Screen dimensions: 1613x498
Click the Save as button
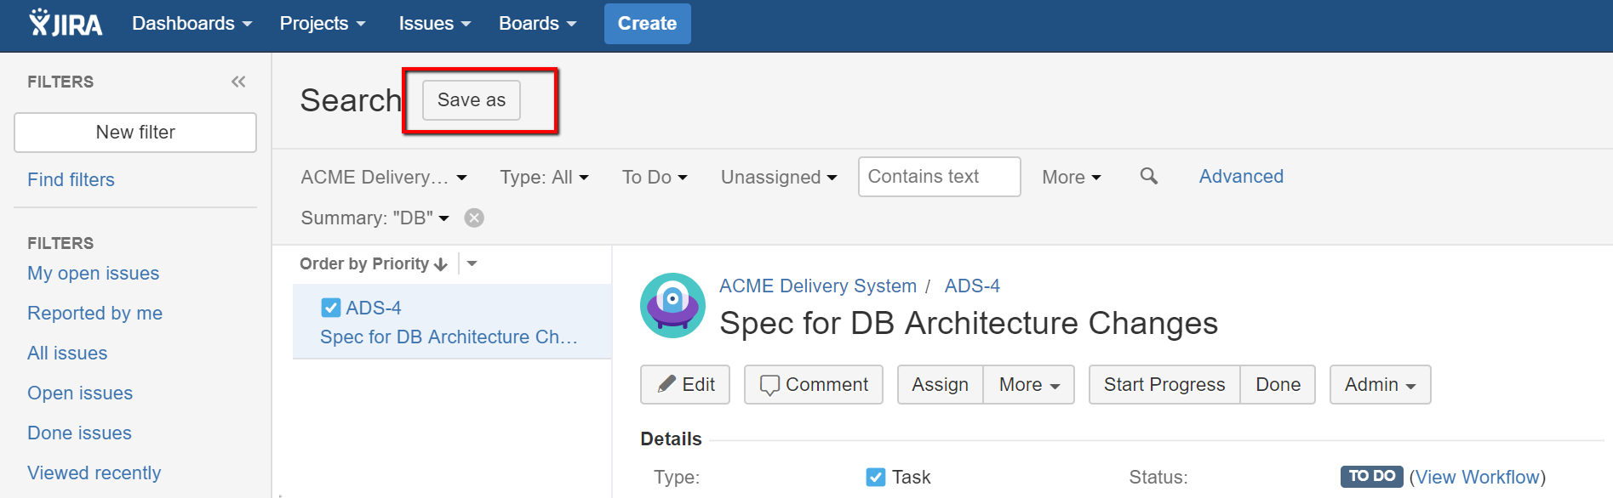pos(472,100)
